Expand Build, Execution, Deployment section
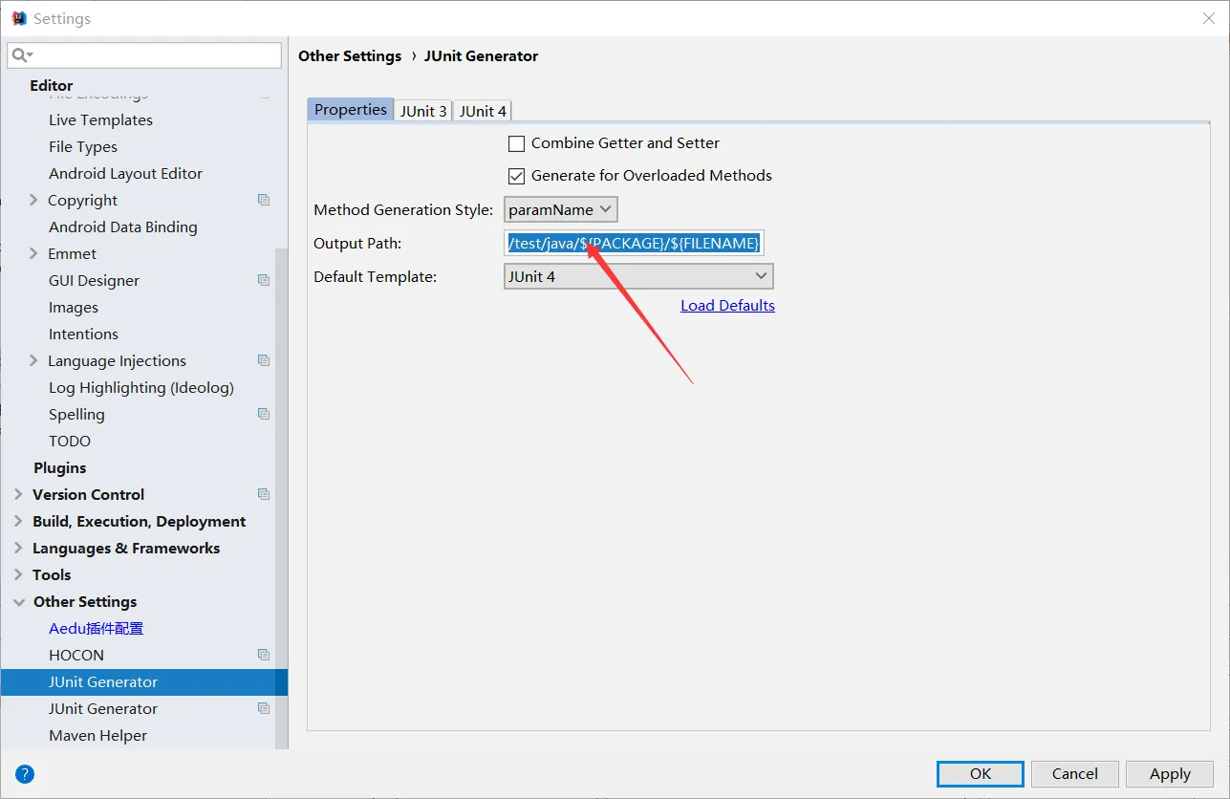The height and width of the screenshot is (799, 1230). click(18, 521)
